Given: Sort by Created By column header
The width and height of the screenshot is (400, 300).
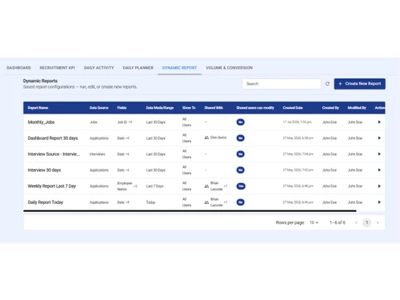Looking at the screenshot, I should pos(330,108).
